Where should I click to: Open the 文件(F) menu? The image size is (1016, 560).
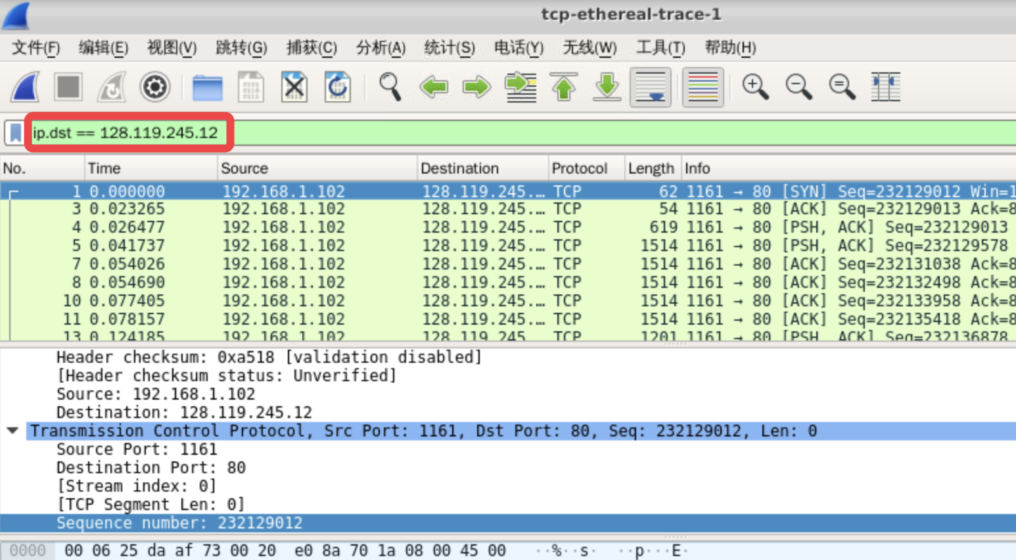[x=36, y=48]
